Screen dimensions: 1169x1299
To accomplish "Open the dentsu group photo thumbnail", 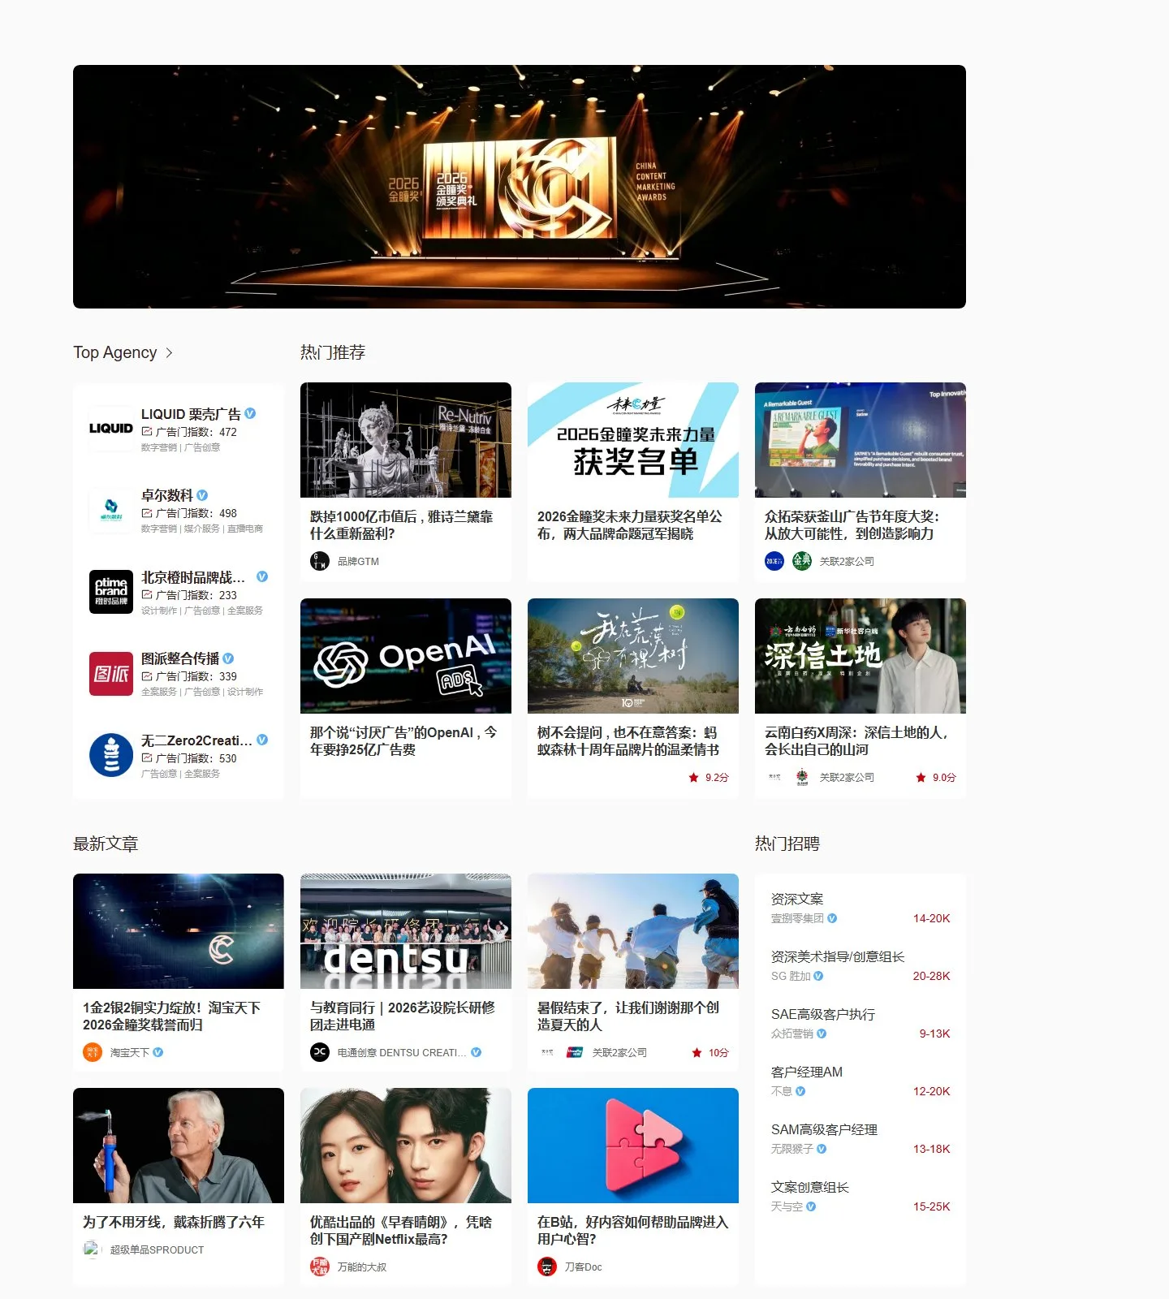I will (x=406, y=931).
